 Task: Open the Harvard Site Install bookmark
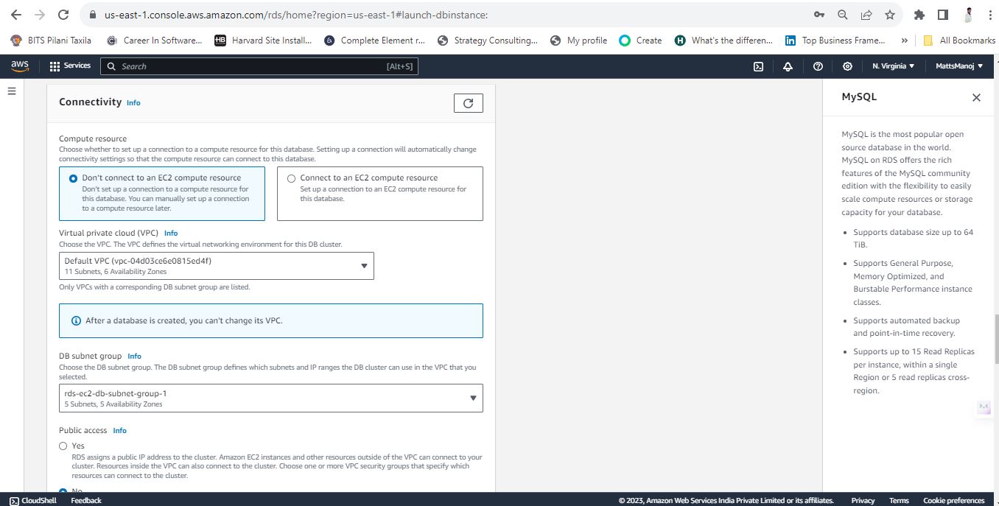[x=263, y=41]
